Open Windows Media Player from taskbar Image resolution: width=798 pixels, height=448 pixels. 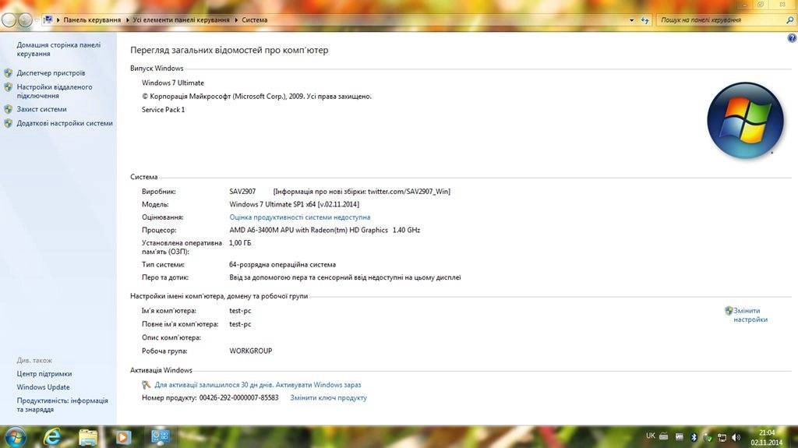[123, 437]
